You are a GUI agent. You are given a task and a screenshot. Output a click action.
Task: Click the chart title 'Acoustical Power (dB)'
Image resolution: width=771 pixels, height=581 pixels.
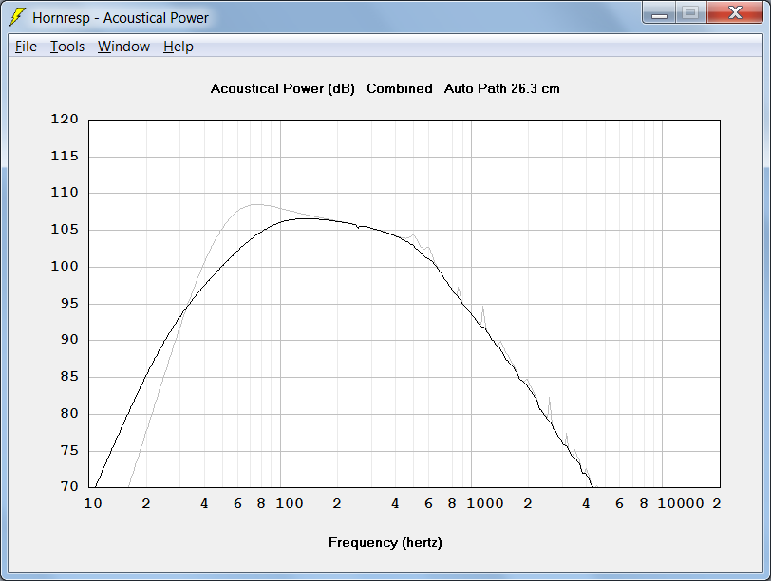283,89
